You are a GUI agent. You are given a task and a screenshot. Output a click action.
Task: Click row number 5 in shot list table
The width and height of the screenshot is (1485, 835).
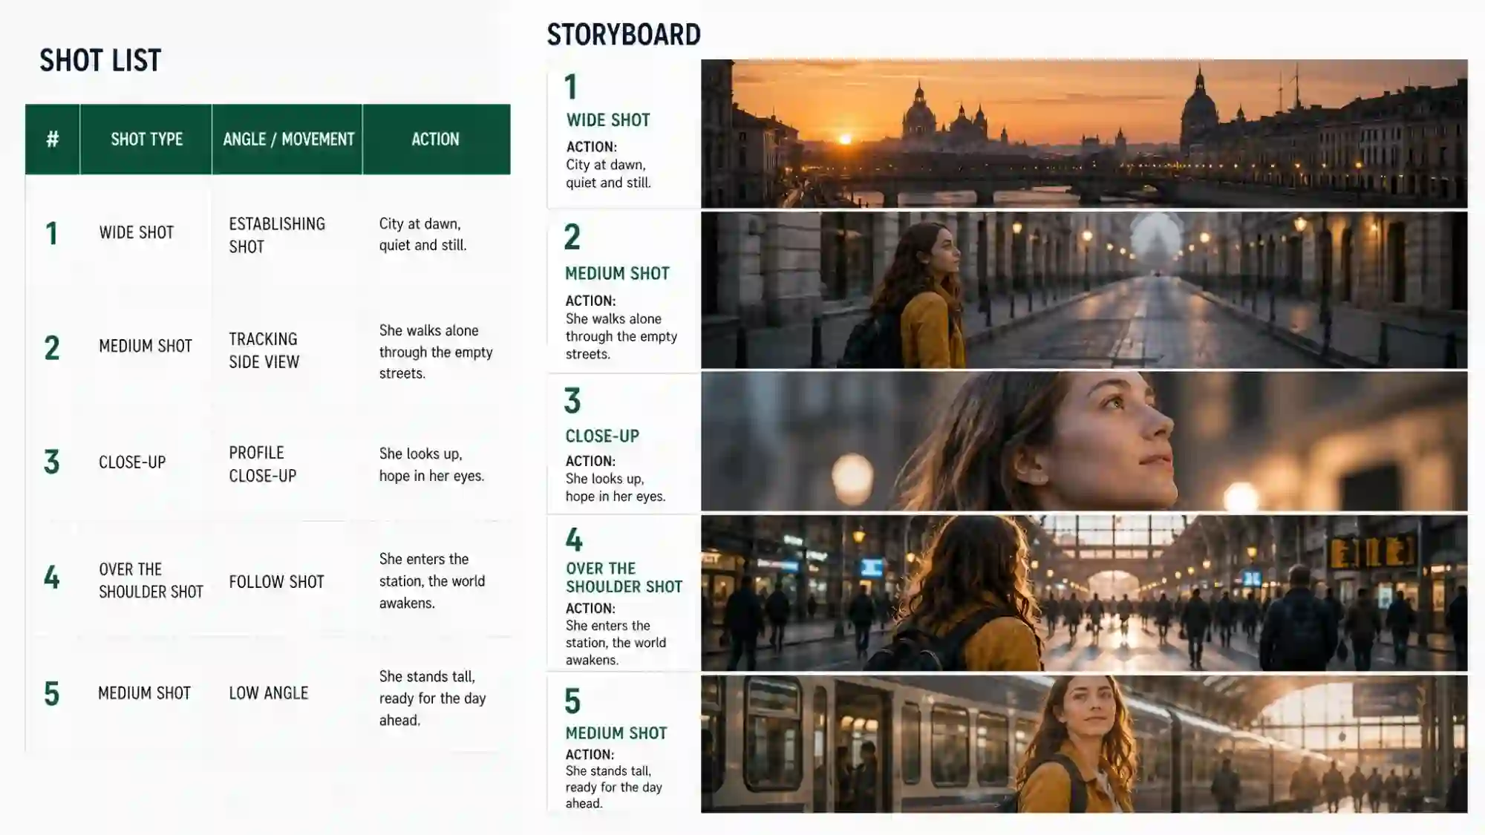point(51,695)
